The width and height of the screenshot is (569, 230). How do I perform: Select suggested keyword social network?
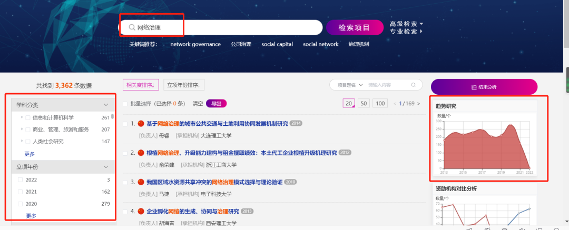pos(321,44)
